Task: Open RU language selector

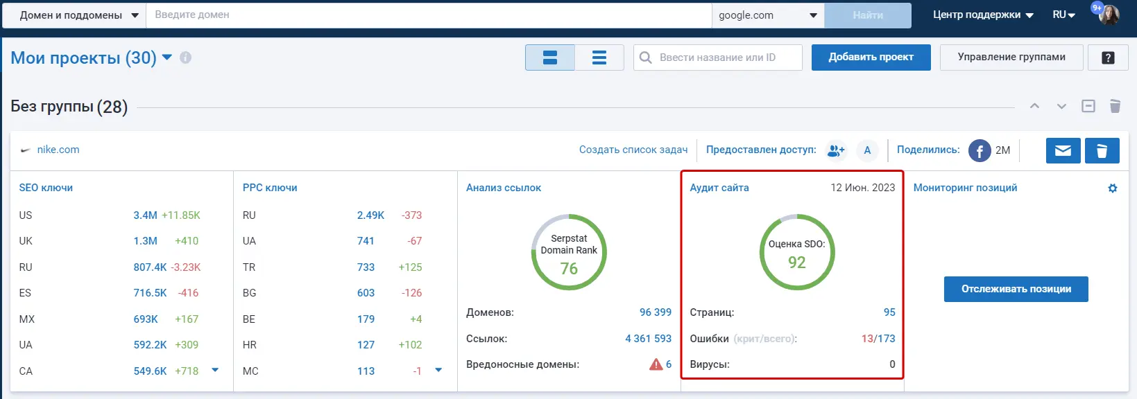Action: click(1063, 15)
